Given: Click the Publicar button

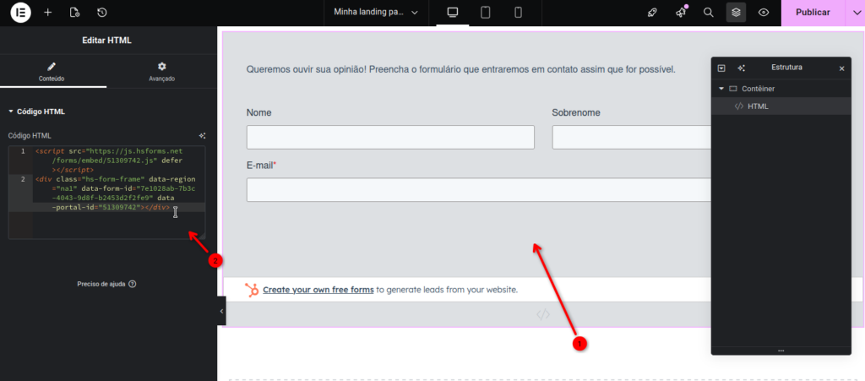Looking at the screenshot, I should [x=813, y=13].
